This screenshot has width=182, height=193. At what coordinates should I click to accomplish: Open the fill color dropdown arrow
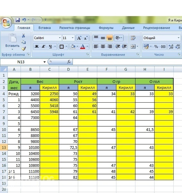pyautogui.click(x=77, y=47)
